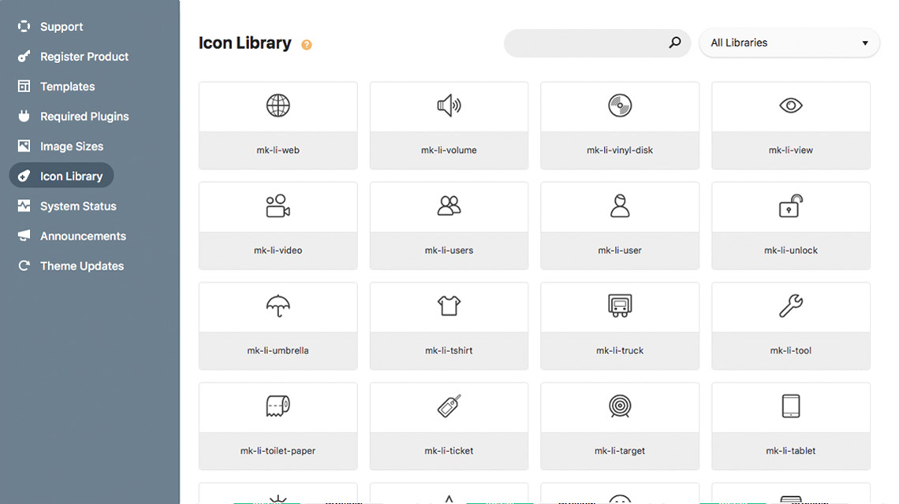The width and height of the screenshot is (899, 504).
Task: Click the mk-li-view eye icon
Action: click(790, 106)
